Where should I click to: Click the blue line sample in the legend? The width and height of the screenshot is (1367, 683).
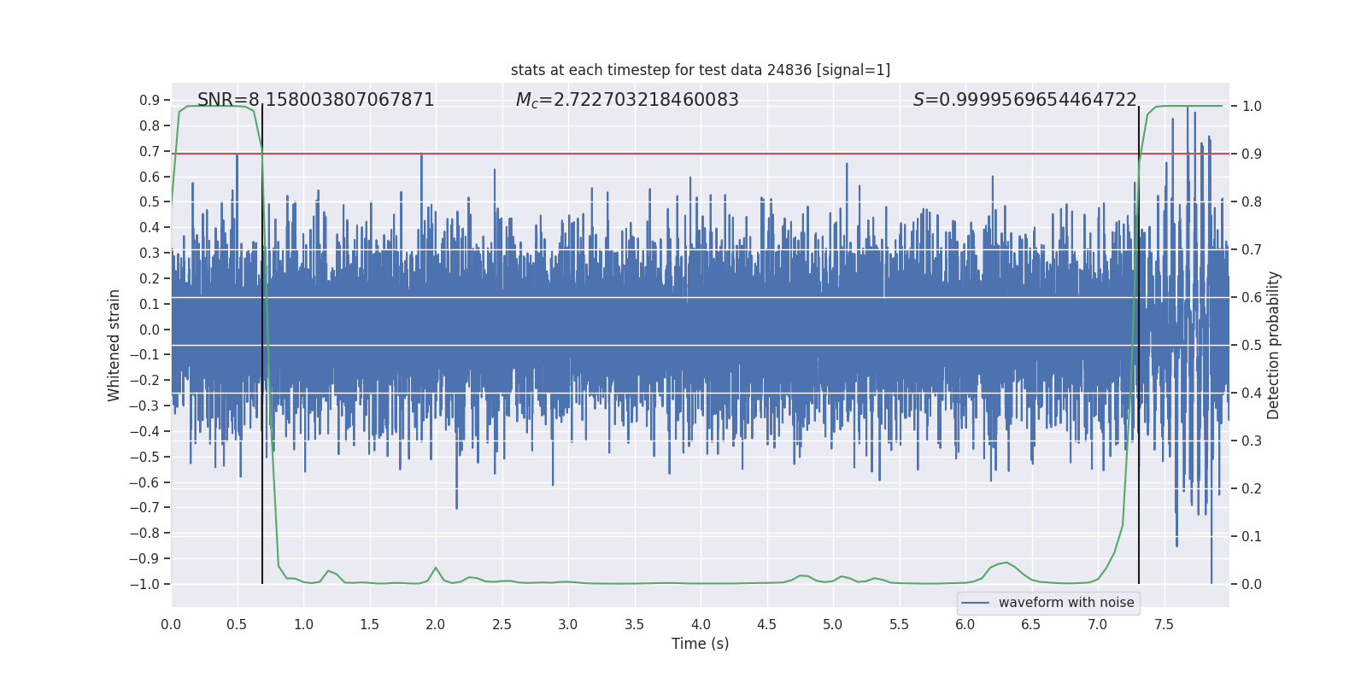(975, 603)
